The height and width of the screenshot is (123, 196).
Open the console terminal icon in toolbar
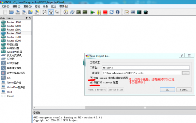[x=85, y=12]
